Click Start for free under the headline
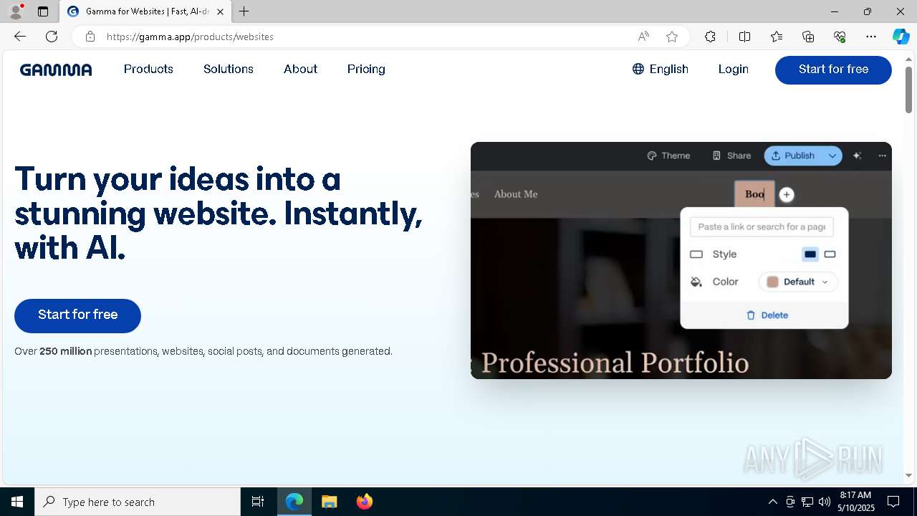 [77, 315]
